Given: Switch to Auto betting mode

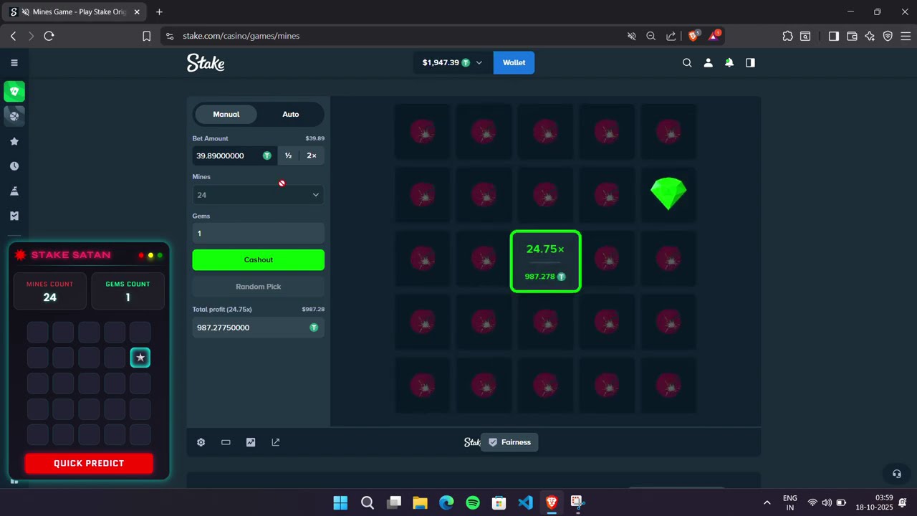Looking at the screenshot, I should point(291,115).
